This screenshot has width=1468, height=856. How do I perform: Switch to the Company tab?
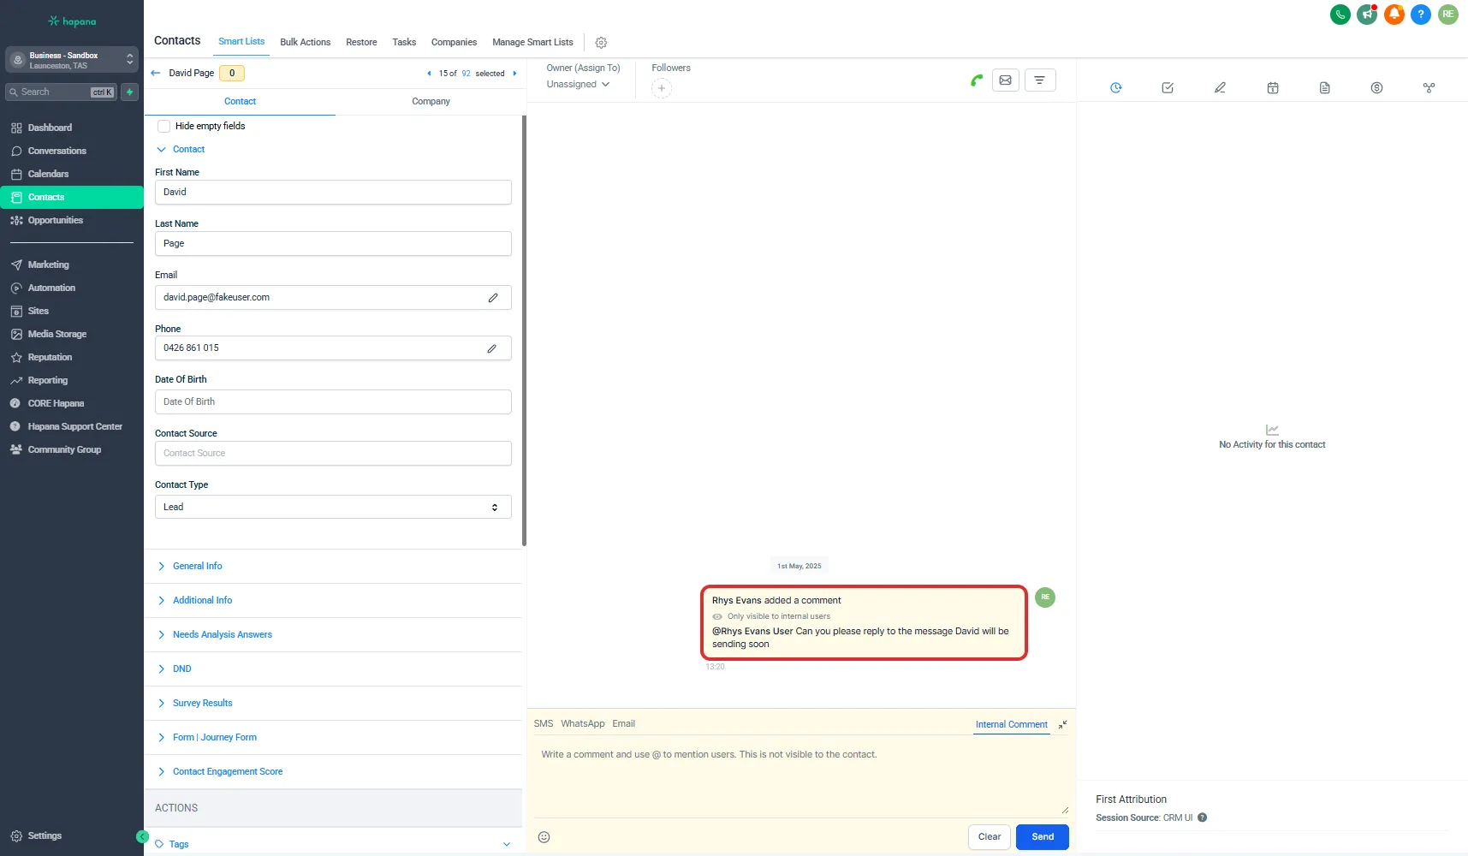[431, 102]
